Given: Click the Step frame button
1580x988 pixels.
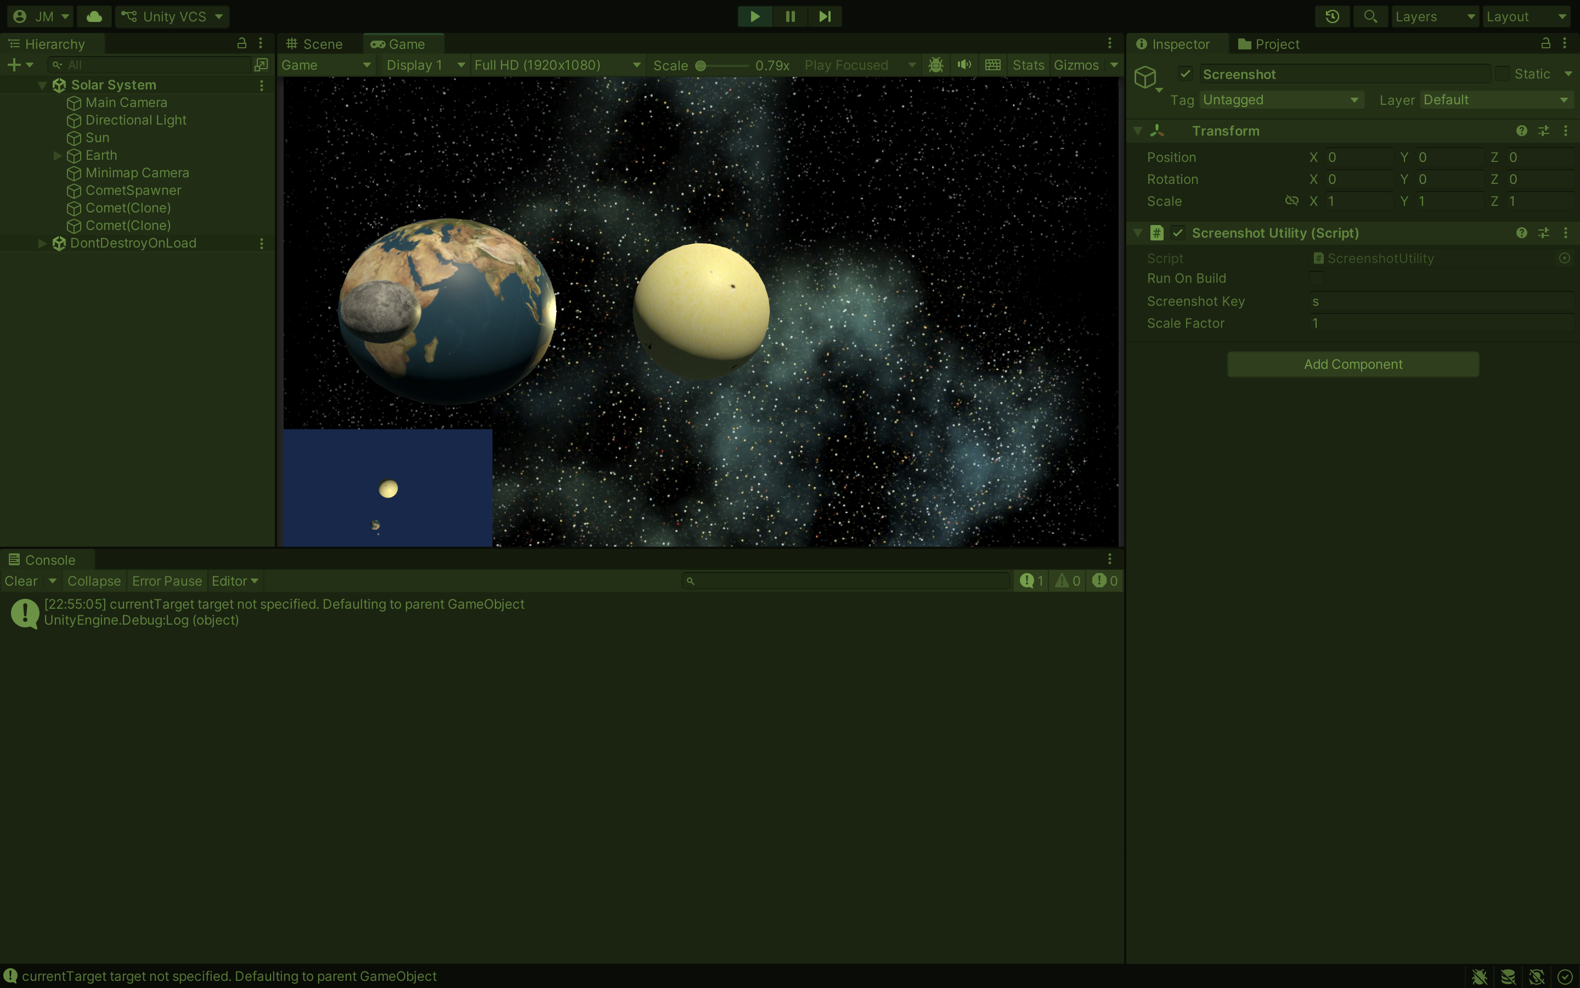Looking at the screenshot, I should (825, 16).
